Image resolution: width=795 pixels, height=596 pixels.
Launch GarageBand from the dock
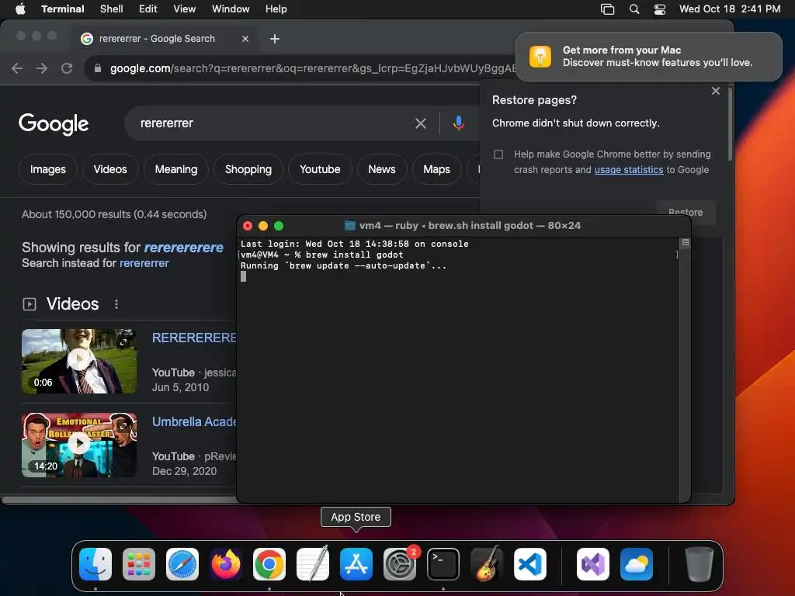[487, 564]
